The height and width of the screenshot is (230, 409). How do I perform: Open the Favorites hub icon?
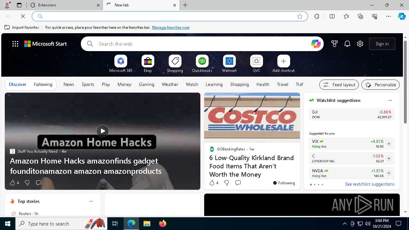coord(346,16)
